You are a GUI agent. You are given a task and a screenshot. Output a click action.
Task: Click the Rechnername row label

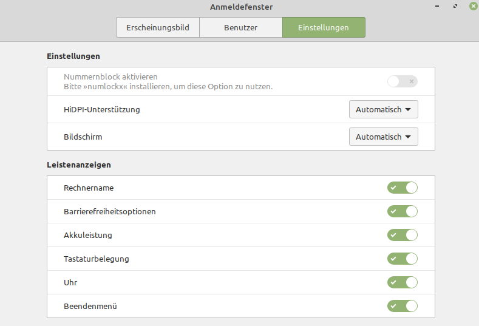pyautogui.click(x=89, y=188)
